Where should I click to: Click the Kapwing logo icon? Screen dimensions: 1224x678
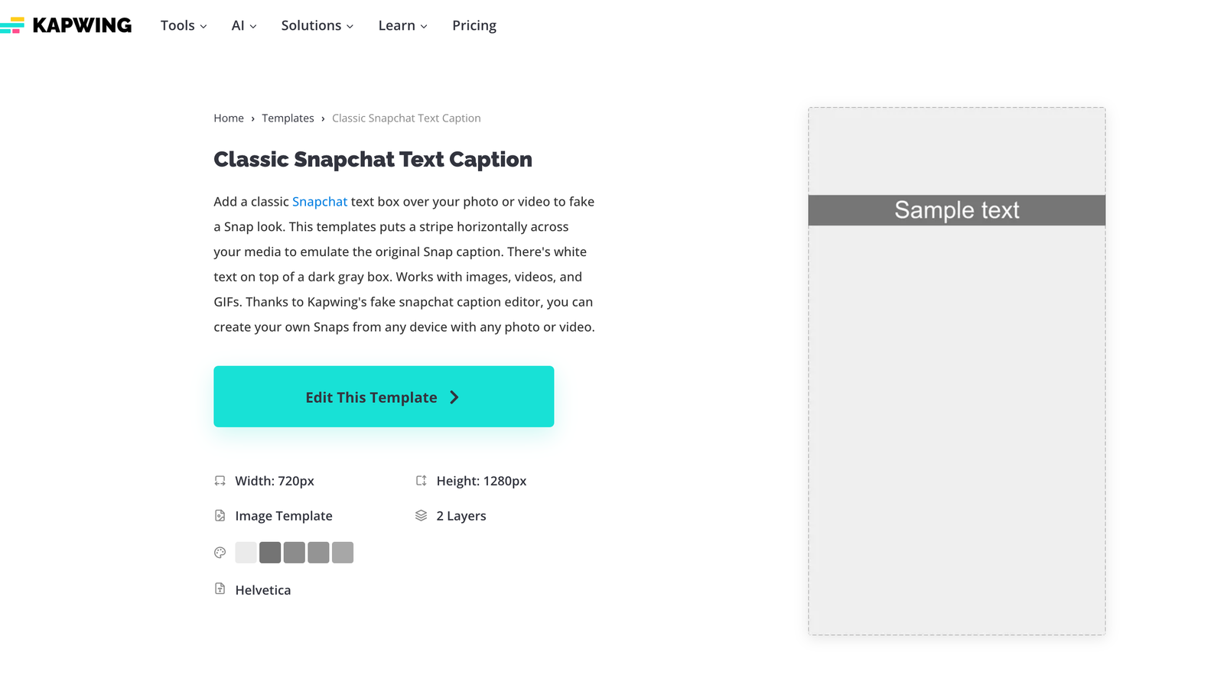pyautogui.click(x=13, y=24)
